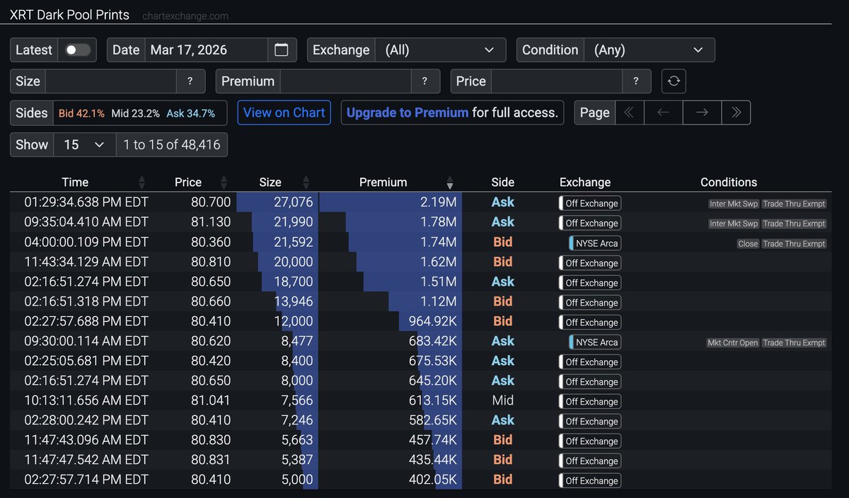Click the Premium filter help question mark

tap(424, 81)
